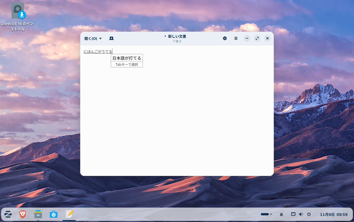Open the Zorin start menu
Image resolution: width=354 pixels, height=222 pixels.
point(8,214)
